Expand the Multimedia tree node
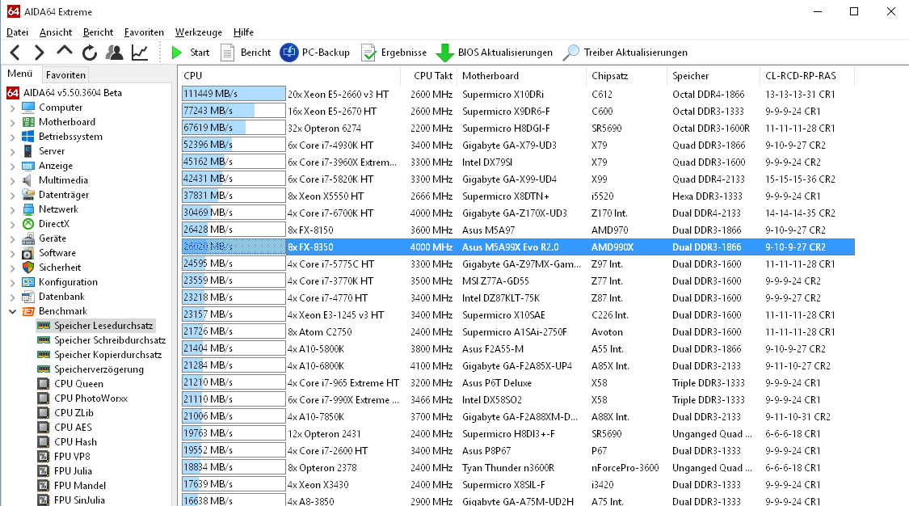 [x=13, y=180]
